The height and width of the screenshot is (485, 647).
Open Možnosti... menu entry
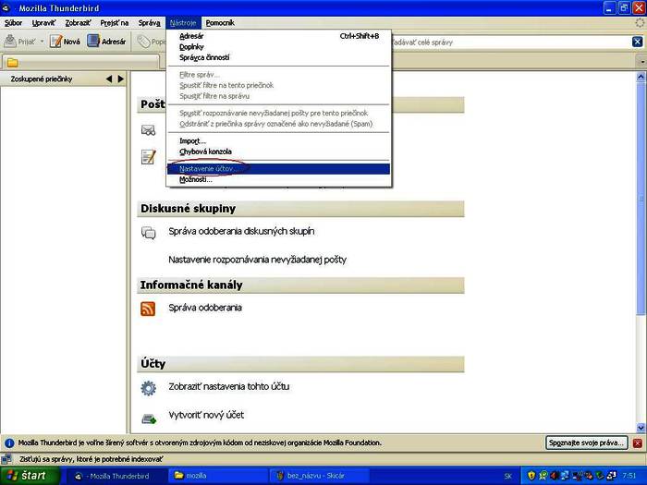[x=278, y=179]
